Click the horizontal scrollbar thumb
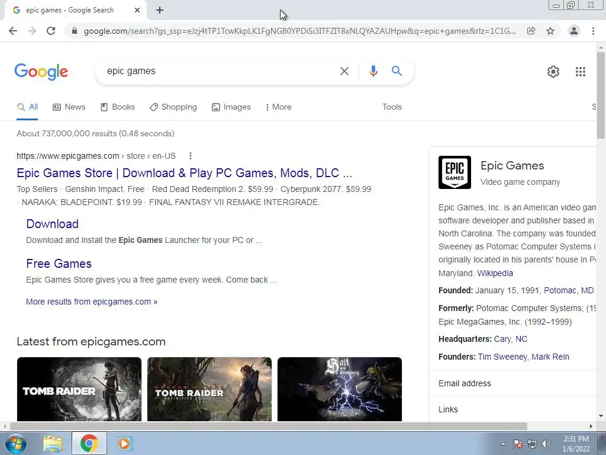This screenshot has height=455, width=606. tap(269, 426)
